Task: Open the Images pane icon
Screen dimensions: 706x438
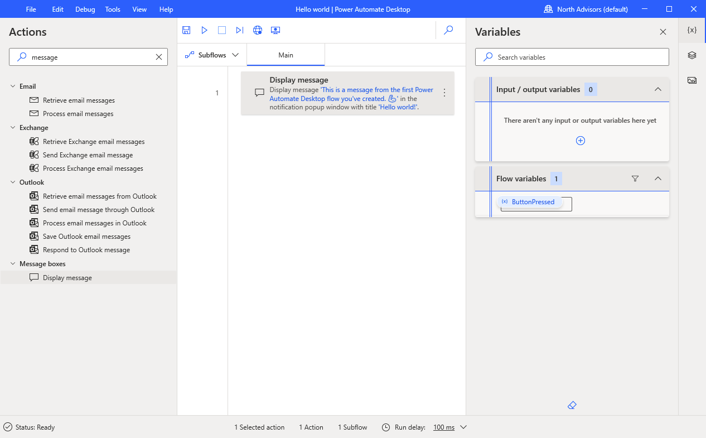Action: point(692,80)
